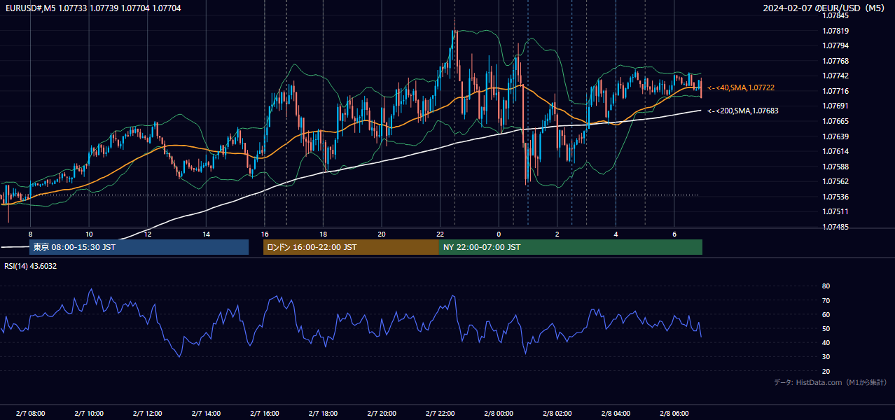Click the 2/8 02:00 bottom time label
The height and width of the screenshot is (420, 895).
coord(557,414)
